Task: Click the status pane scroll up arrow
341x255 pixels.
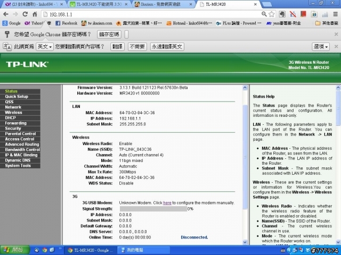Action: click(245, 88)
